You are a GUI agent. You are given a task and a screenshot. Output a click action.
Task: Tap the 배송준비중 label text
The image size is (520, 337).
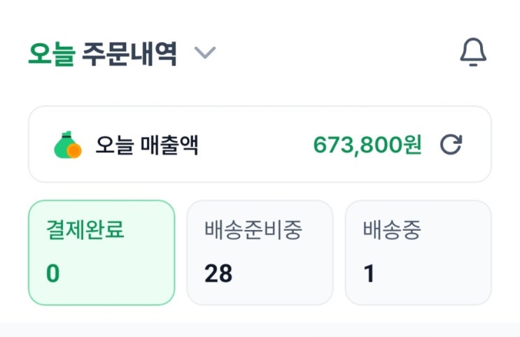253,230
